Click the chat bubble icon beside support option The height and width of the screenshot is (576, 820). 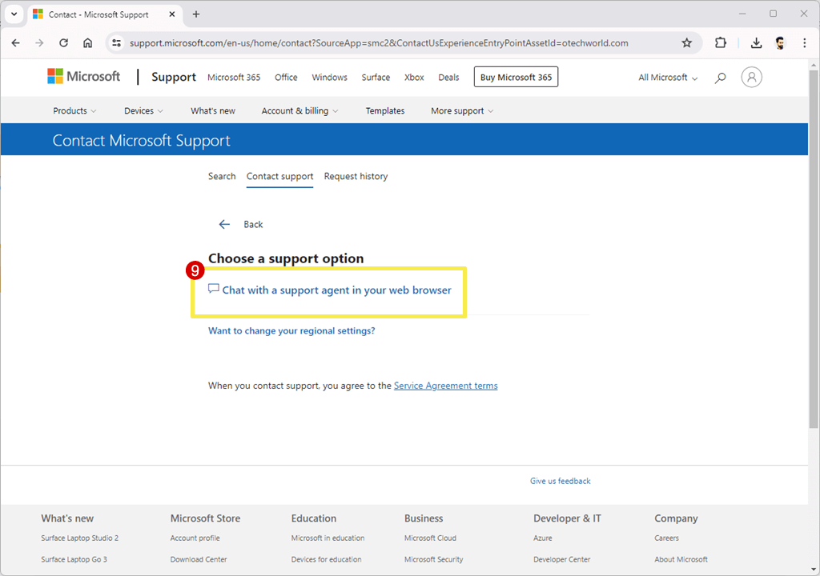(x=213, y=289)
